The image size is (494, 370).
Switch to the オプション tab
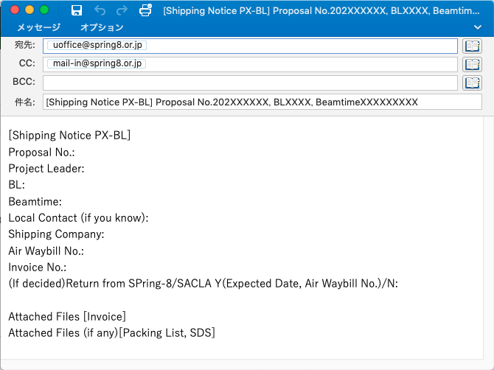102,27
